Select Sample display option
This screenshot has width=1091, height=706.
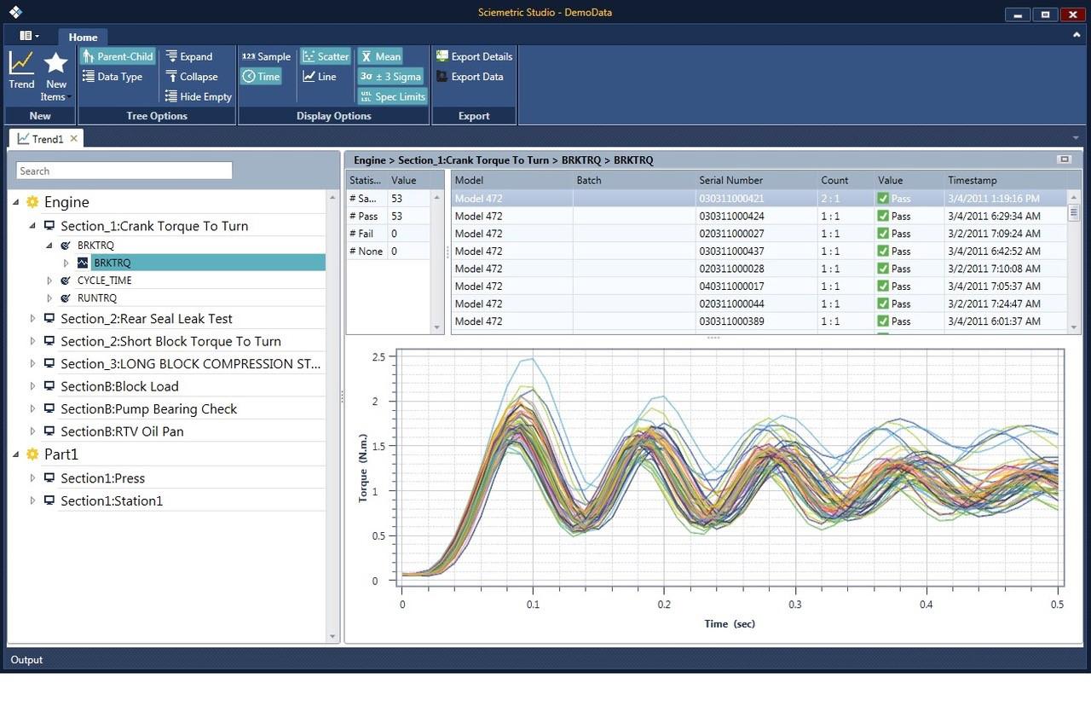(x=266, y=56)
